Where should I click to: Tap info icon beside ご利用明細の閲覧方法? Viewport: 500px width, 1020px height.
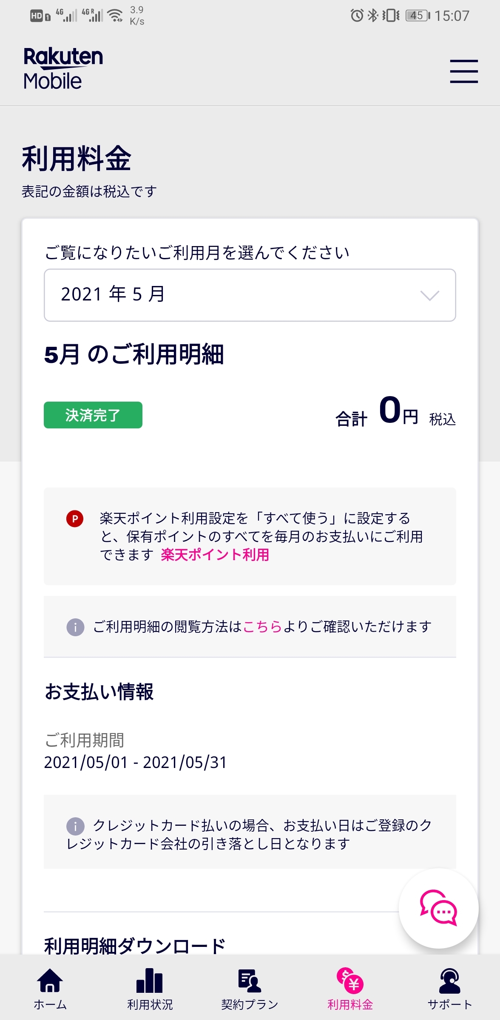click(75, 627)
